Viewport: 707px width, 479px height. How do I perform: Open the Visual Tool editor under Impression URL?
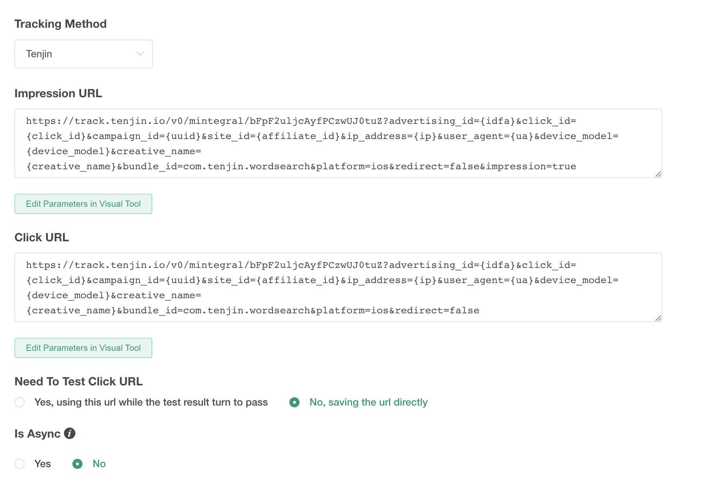[83, 204]
